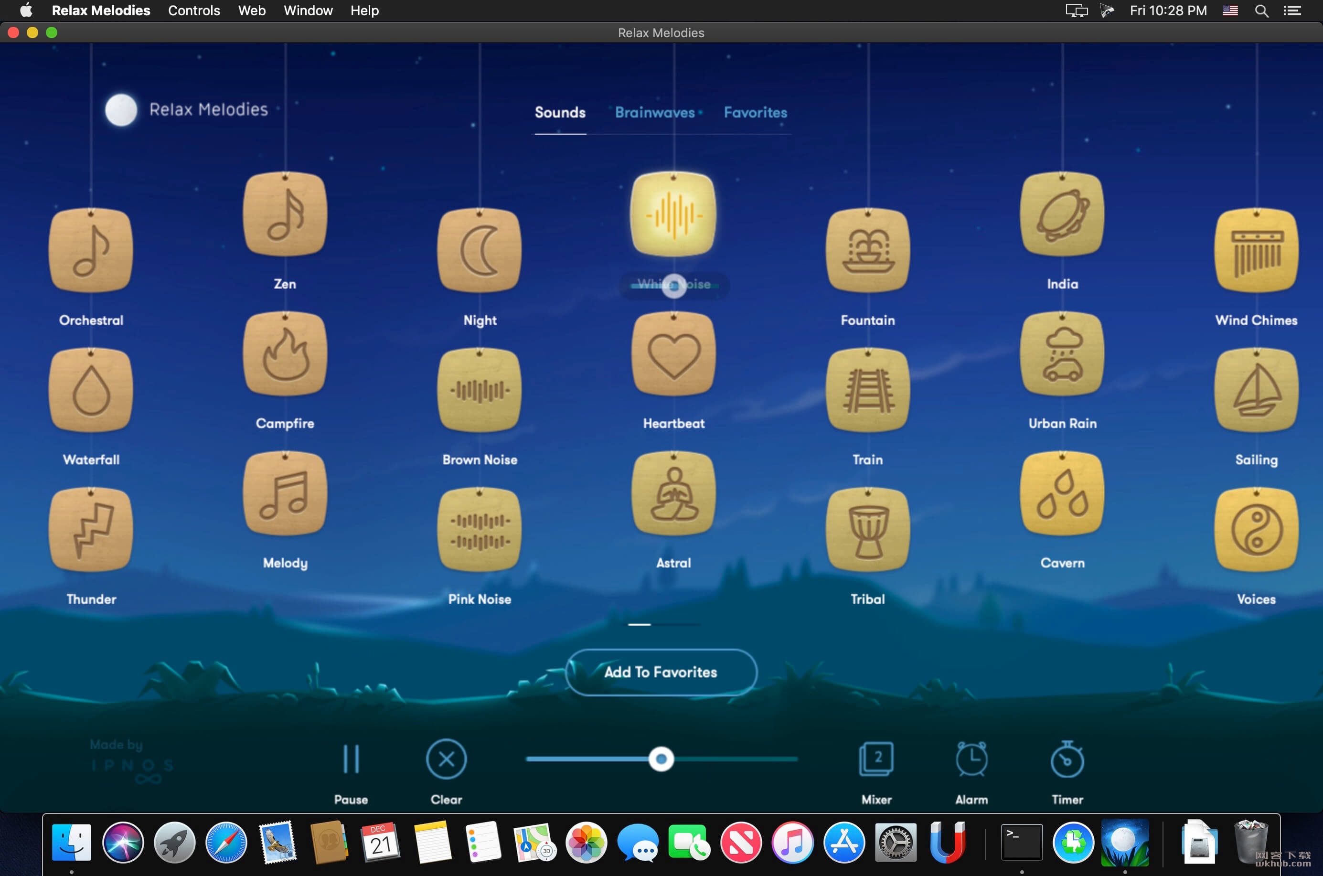The height and width of the screenshot is (876, 1323).
Task: Toggle the Waterfall droplet sound tile
Action: pyautogui.click(x=91, y=390)
